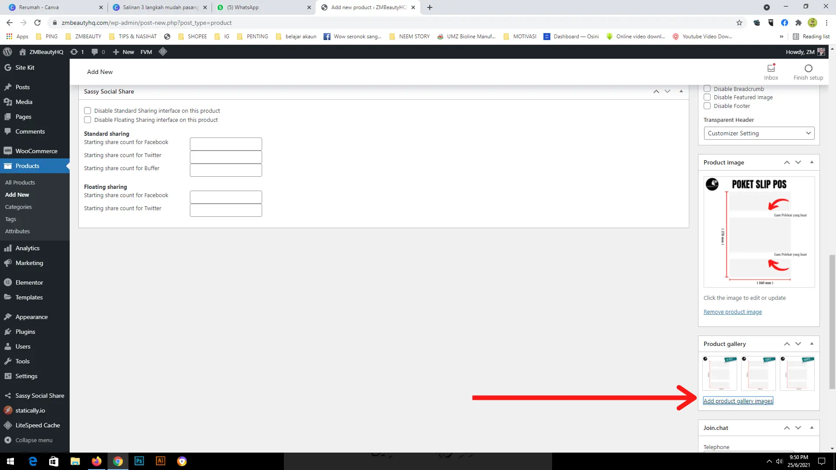Open Howdy, ZM account menu

[805, 52]
